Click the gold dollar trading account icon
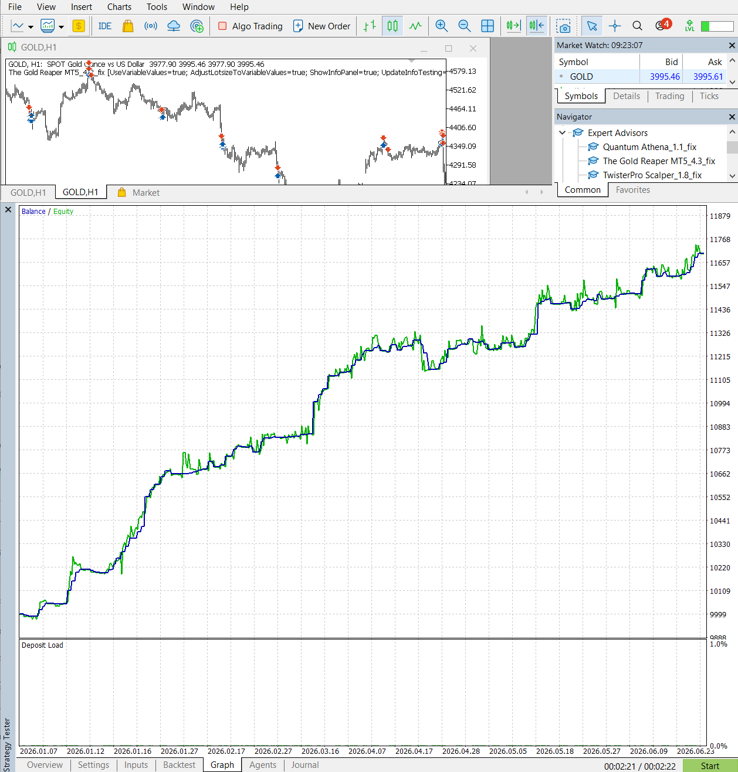 (79, 26)
